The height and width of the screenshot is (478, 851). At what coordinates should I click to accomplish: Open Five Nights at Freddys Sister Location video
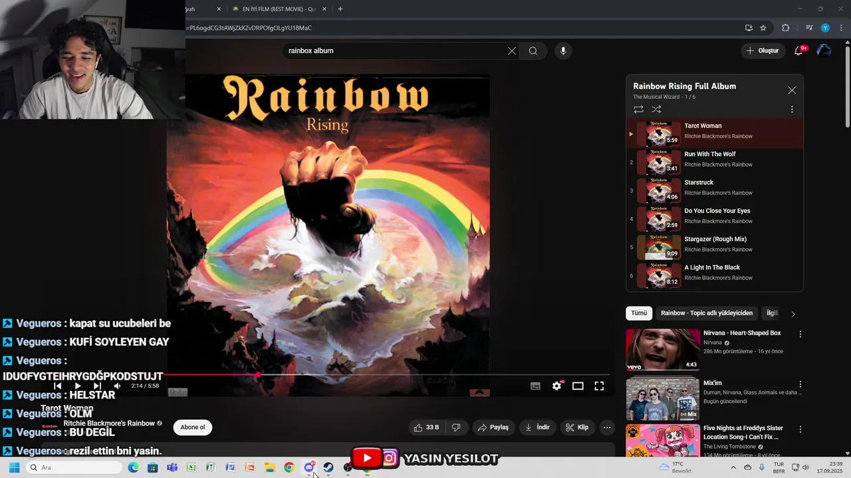(x=663, y=441)
